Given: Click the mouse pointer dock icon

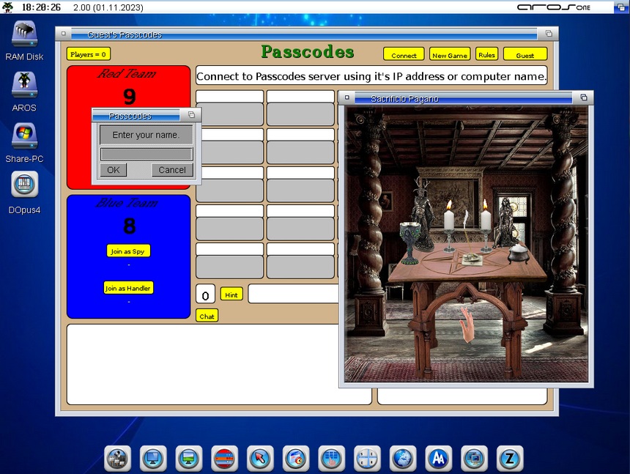Looking at the screenshot, I should coord(260,458).
